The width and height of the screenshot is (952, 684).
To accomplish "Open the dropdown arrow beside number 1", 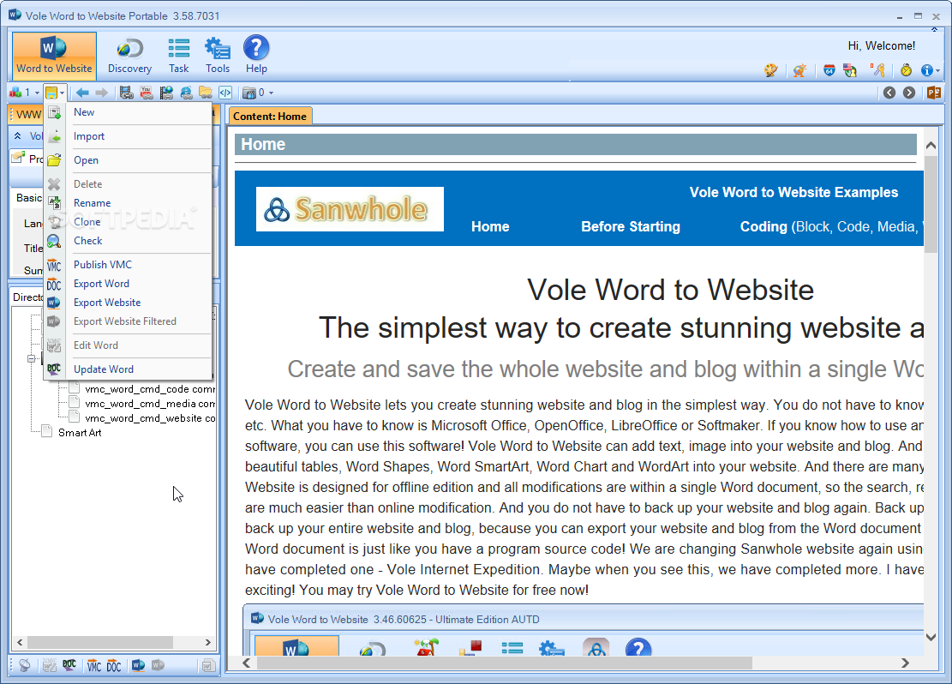I will 37,93.
